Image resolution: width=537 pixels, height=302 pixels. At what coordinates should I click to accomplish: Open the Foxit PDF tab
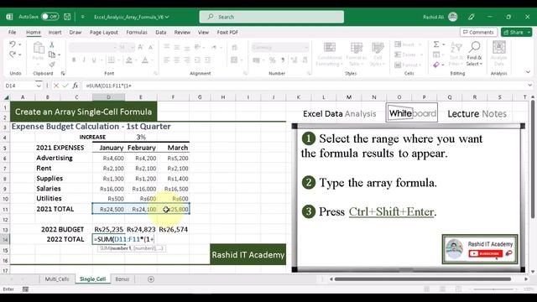tap(227, 32)
